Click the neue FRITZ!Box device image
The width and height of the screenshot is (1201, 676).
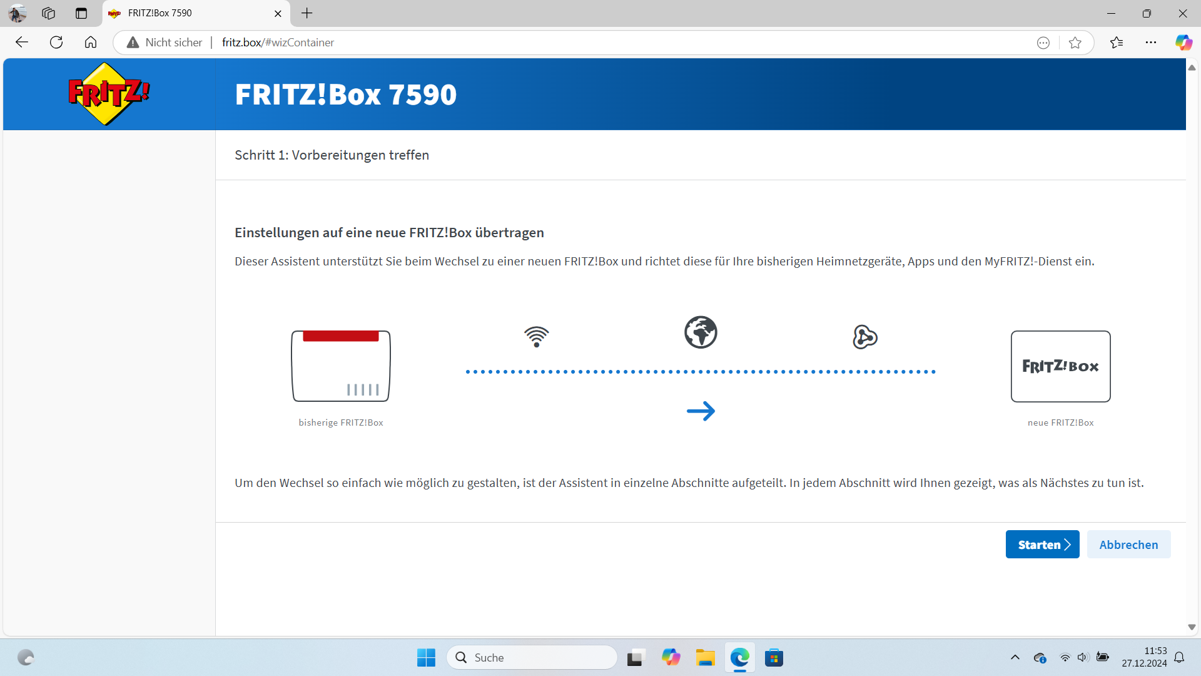coord(1060,366)
